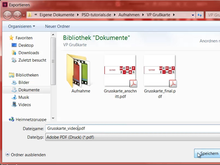Click the InDesign Id icon in title bar
This screenshot has width=220, height=165.
[5, 5]
